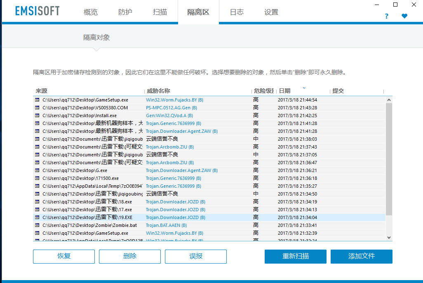
Task: Click file icon beside VS005380.COM row
Action: (37, 108)
